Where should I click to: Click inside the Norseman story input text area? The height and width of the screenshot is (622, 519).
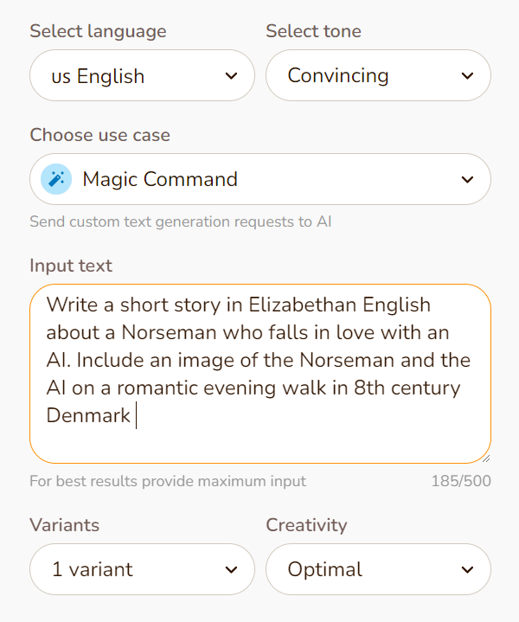259,374
